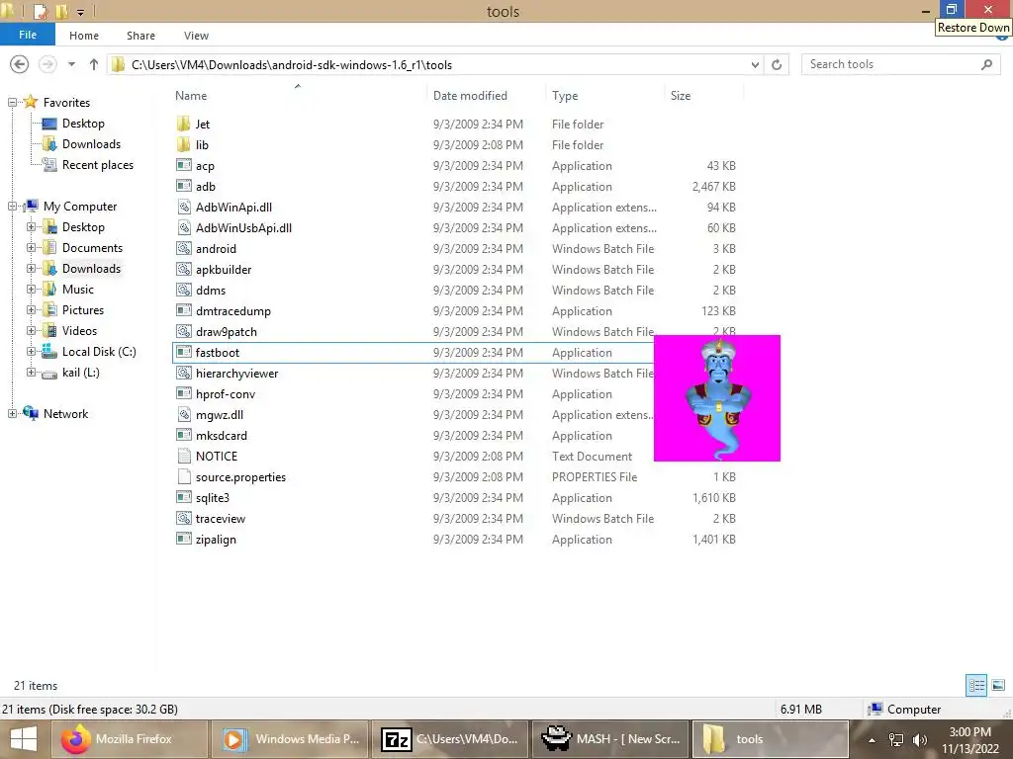The width and height of the screenshot is (1013, 759).
Task: Expand Desktop under My Computer
Action: (31, 226)
